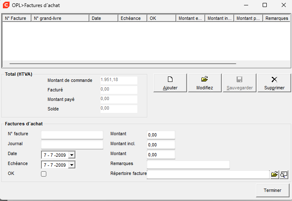Screen dimensions: 292x201
Task: Click the Montant field beside the Date row
Action: point(161,155)
